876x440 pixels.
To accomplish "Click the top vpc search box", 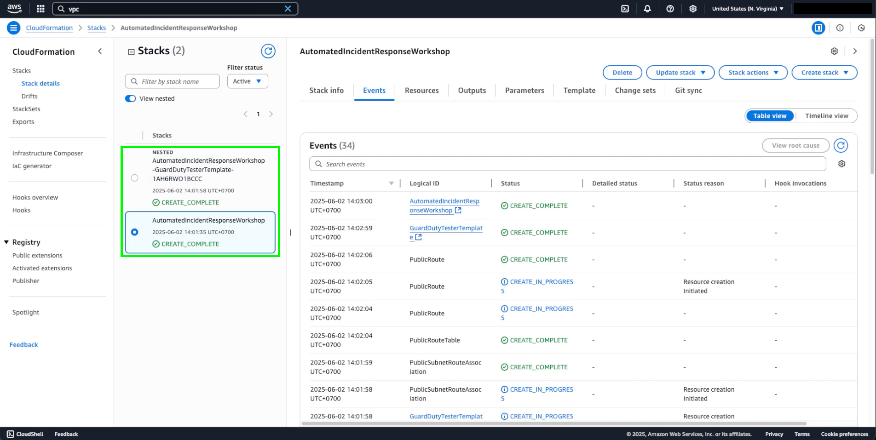I will [x=175, y=9].
